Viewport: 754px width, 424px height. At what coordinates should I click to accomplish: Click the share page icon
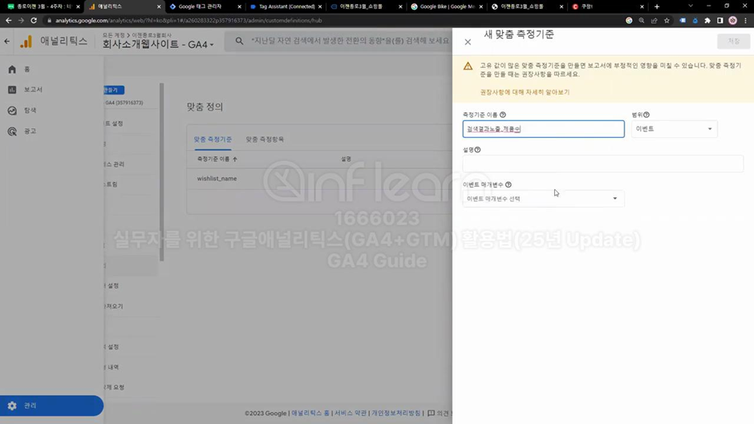tap(654, 21)
